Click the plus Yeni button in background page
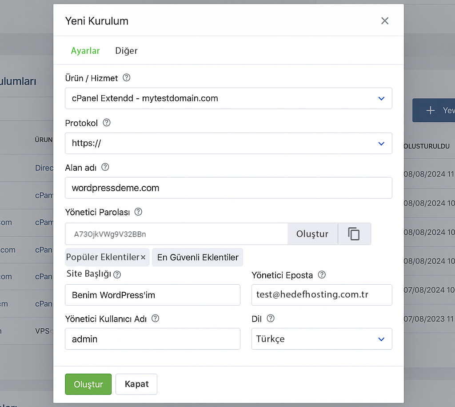Screen dimensions: 455x407 [x=434, y=110]
